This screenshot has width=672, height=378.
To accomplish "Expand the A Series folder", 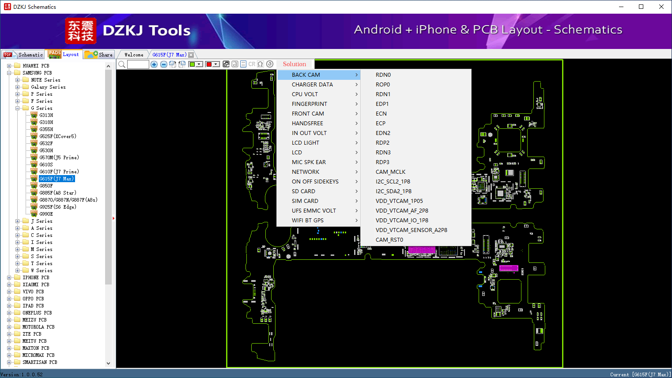I will [17, 228].
